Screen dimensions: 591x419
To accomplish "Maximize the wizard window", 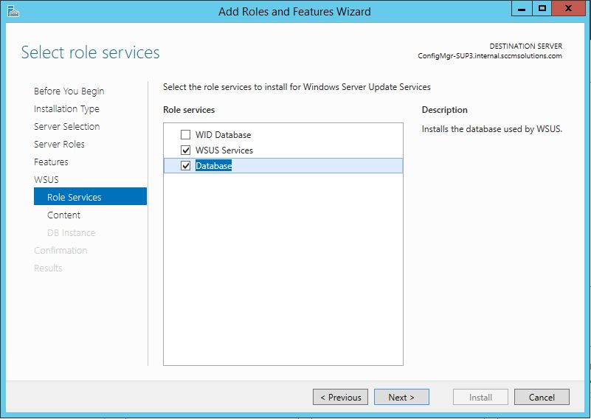I will [542, 9].
